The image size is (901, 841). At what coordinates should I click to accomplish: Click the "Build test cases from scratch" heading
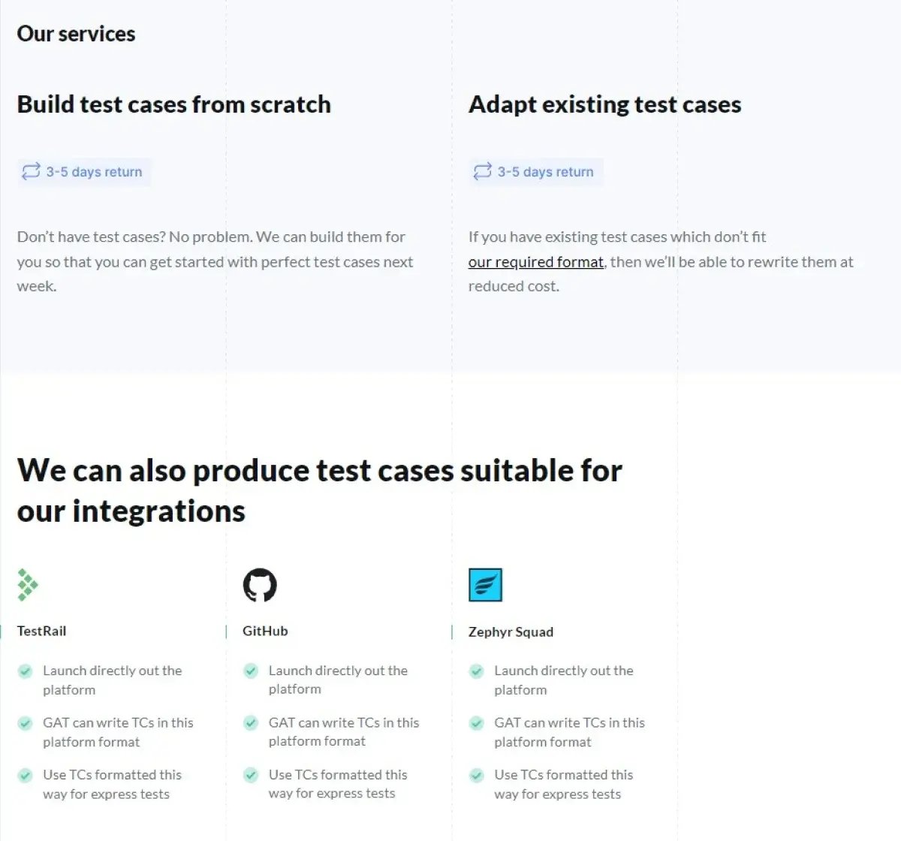click(173, 104)
